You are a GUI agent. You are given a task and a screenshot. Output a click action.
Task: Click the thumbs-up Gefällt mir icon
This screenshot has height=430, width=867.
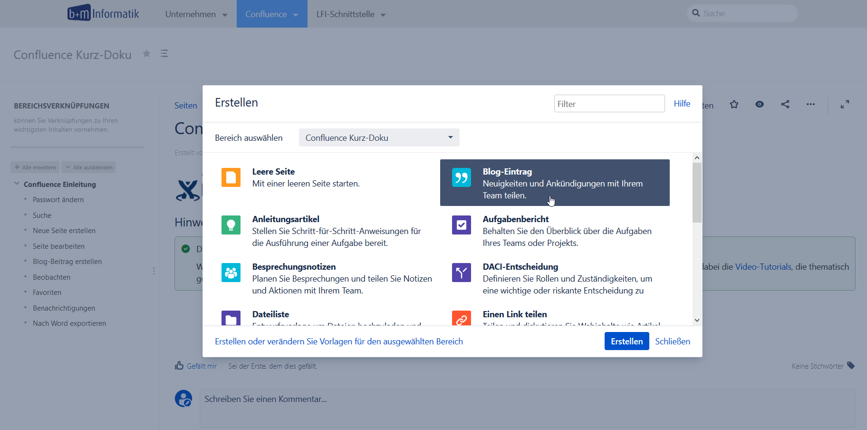tap(179, 365)
